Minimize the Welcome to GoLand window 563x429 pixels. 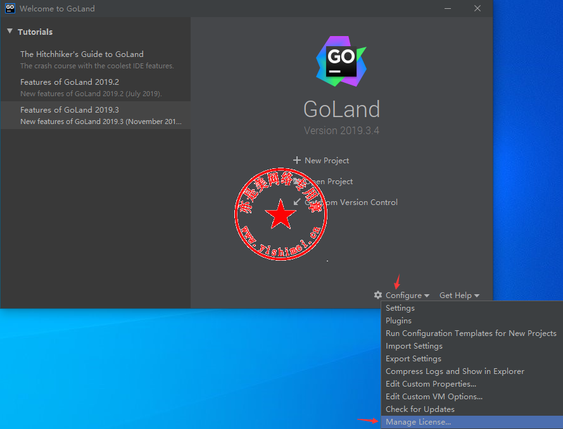click(447, 8)
